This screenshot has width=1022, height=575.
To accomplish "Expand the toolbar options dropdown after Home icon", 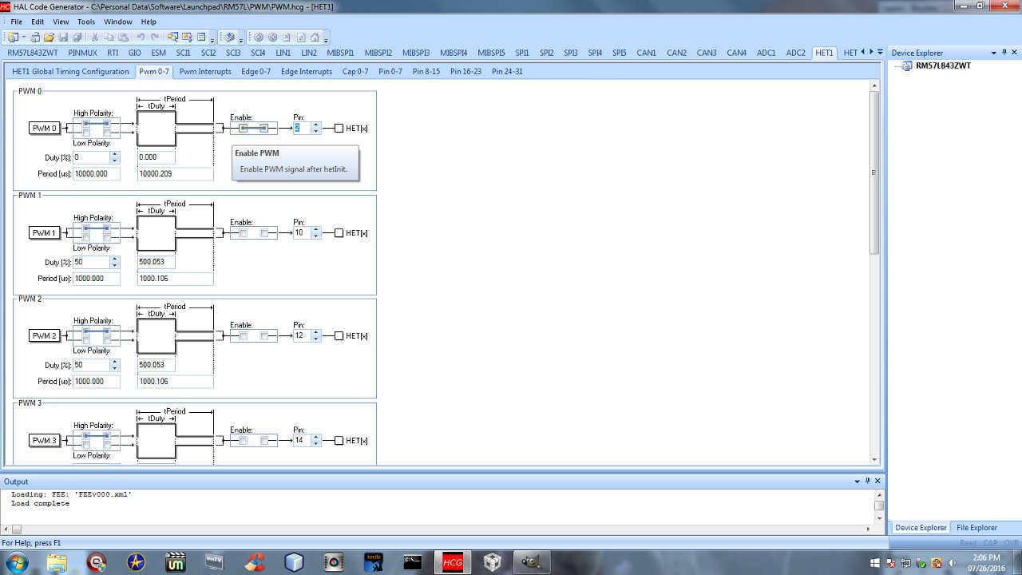I will pyautogui.click(x=326, y=38).
